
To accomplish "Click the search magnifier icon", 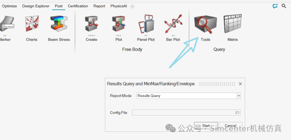I will coord(284,6).
